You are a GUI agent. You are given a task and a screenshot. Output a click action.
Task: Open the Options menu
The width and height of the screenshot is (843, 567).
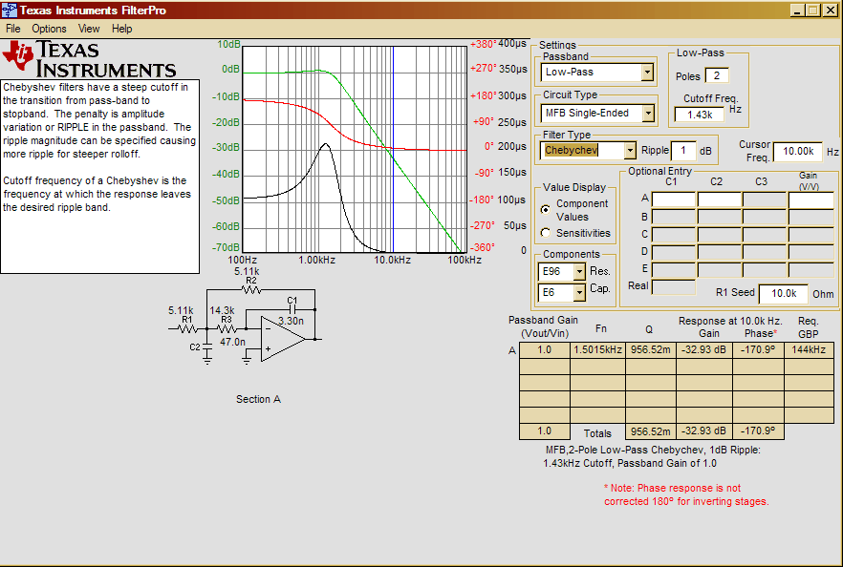click(49, 29)
